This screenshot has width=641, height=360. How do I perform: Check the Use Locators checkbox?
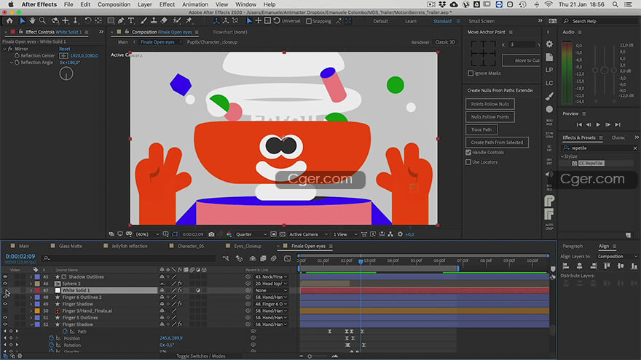pyautogui.click(x=468, y=162)
